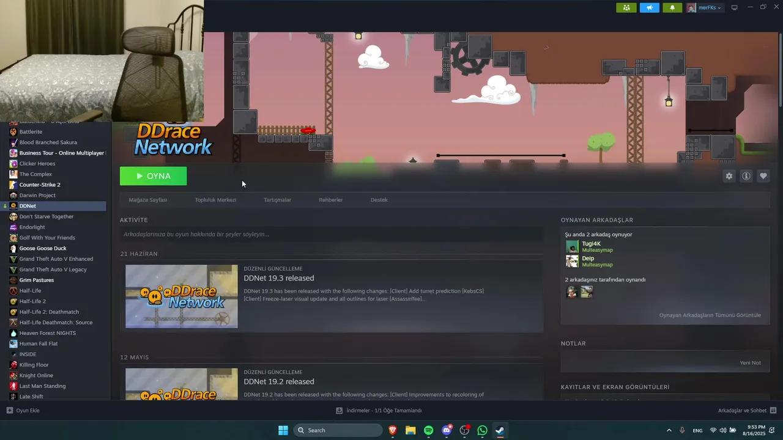Click the DDNet game icon in list
Viewport: 783px width, 440px height.
pyautogui.click(x=13, y=206)
